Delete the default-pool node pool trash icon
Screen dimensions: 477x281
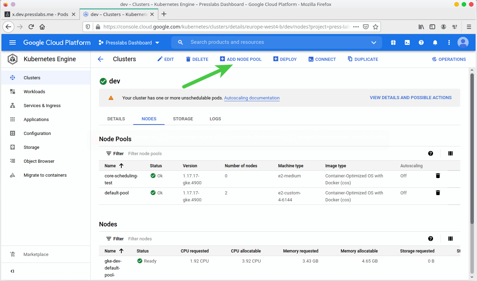pyautogui.click(x=438, y=193)
